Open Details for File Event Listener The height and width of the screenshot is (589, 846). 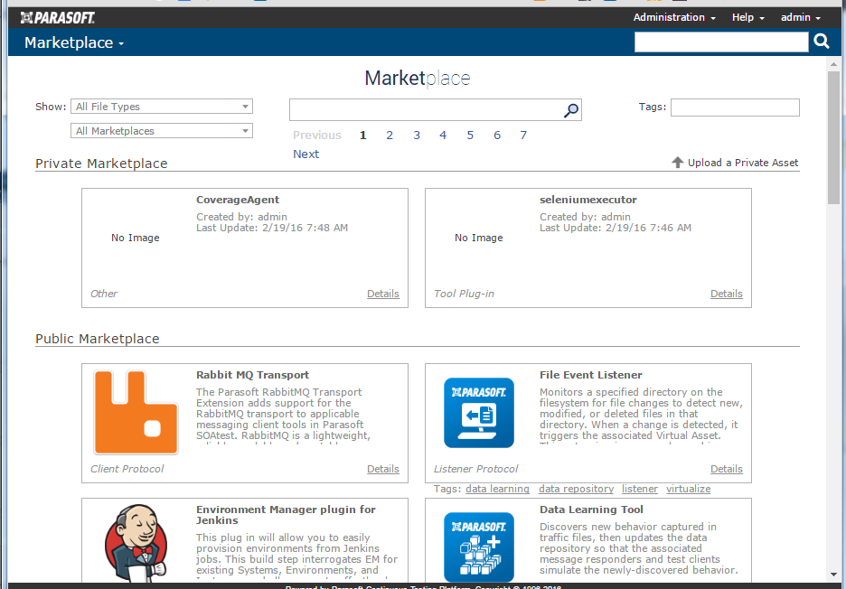pos(726,469)
